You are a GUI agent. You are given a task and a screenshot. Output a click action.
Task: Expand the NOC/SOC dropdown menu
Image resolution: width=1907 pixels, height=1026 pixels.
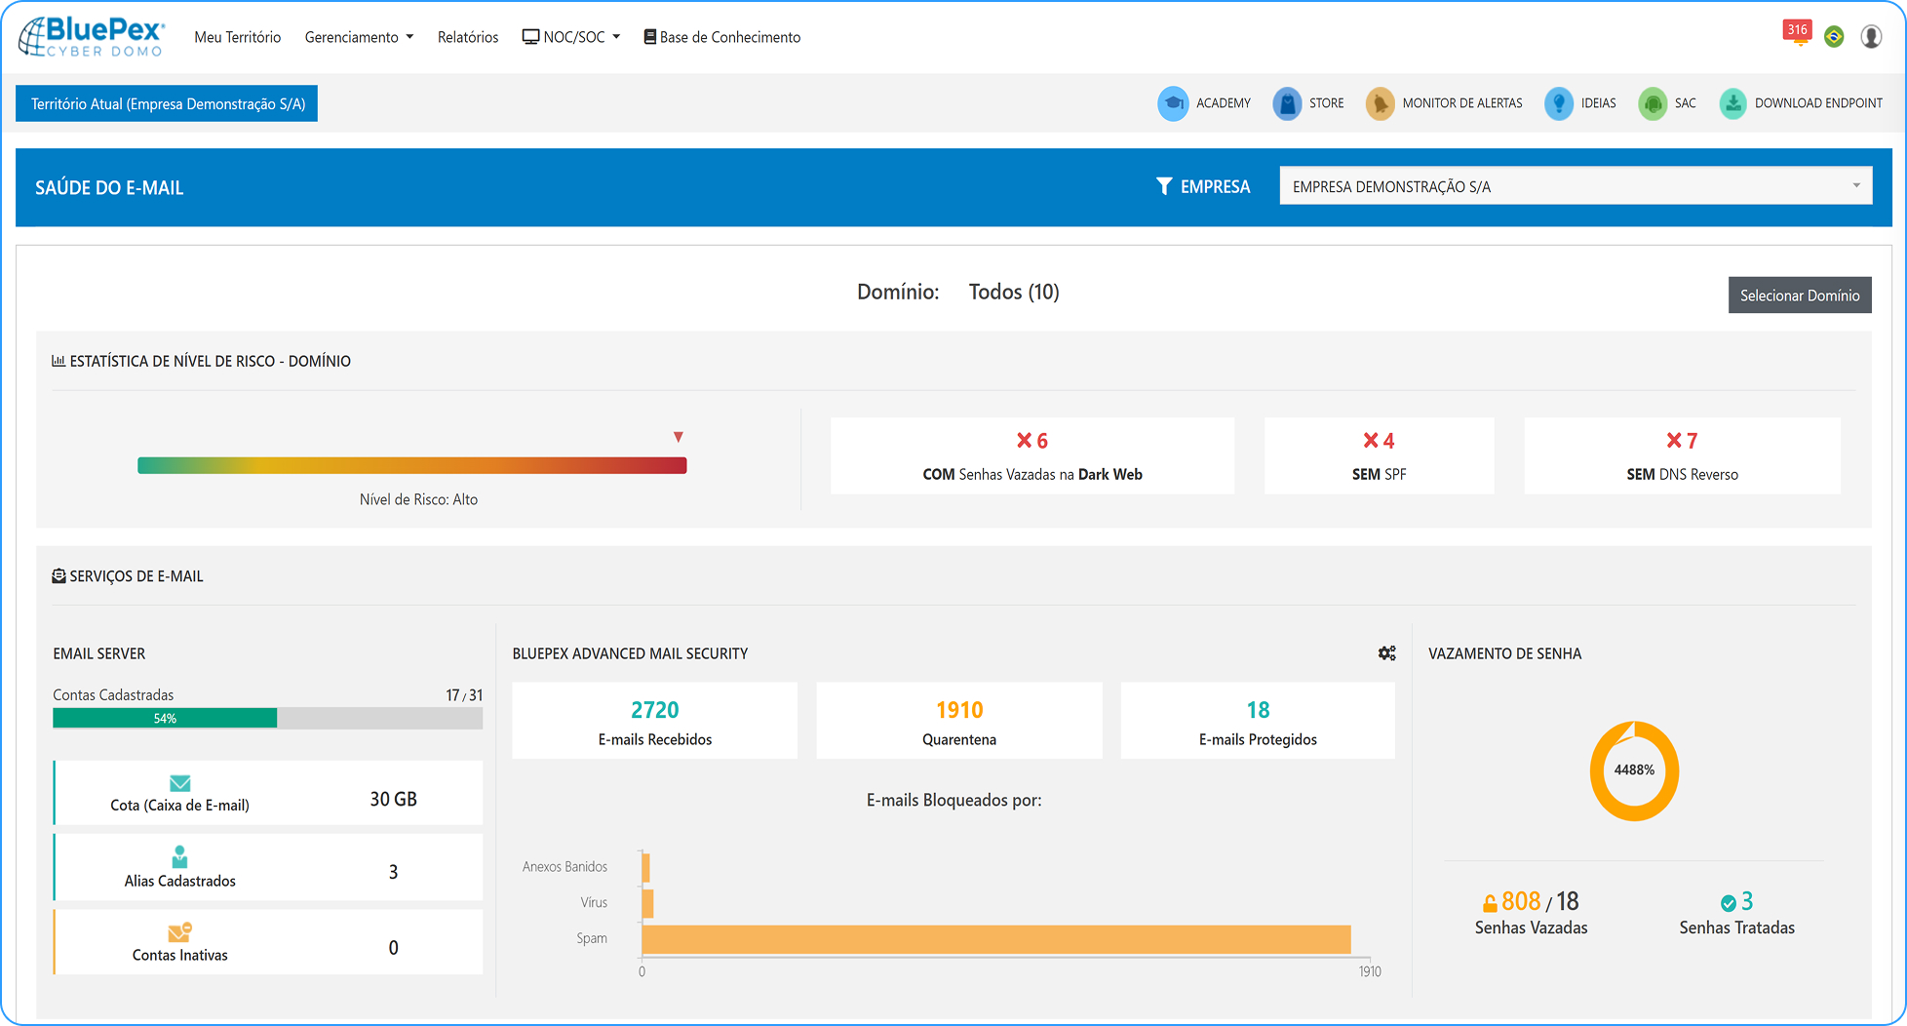pos(571,37)
